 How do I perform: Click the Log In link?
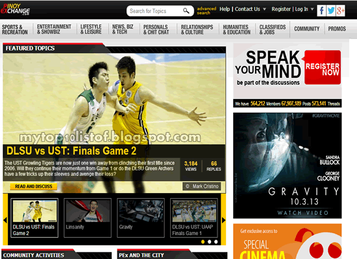tap(301, 9)
